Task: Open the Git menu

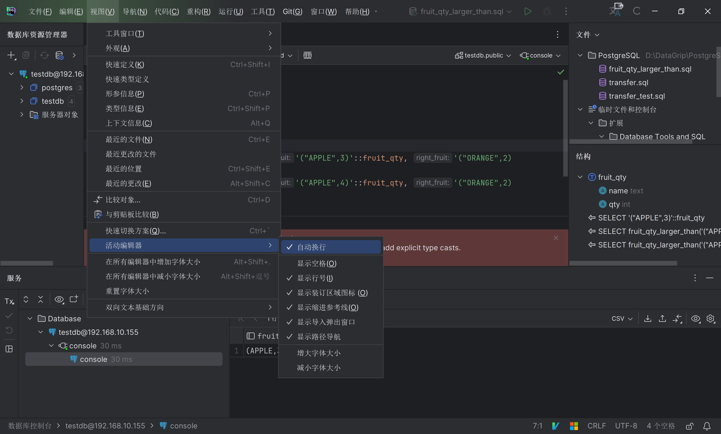Action: click(x=292, y=11)
